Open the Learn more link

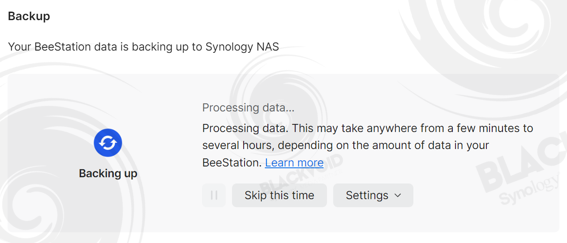click(x=294, y=162)
